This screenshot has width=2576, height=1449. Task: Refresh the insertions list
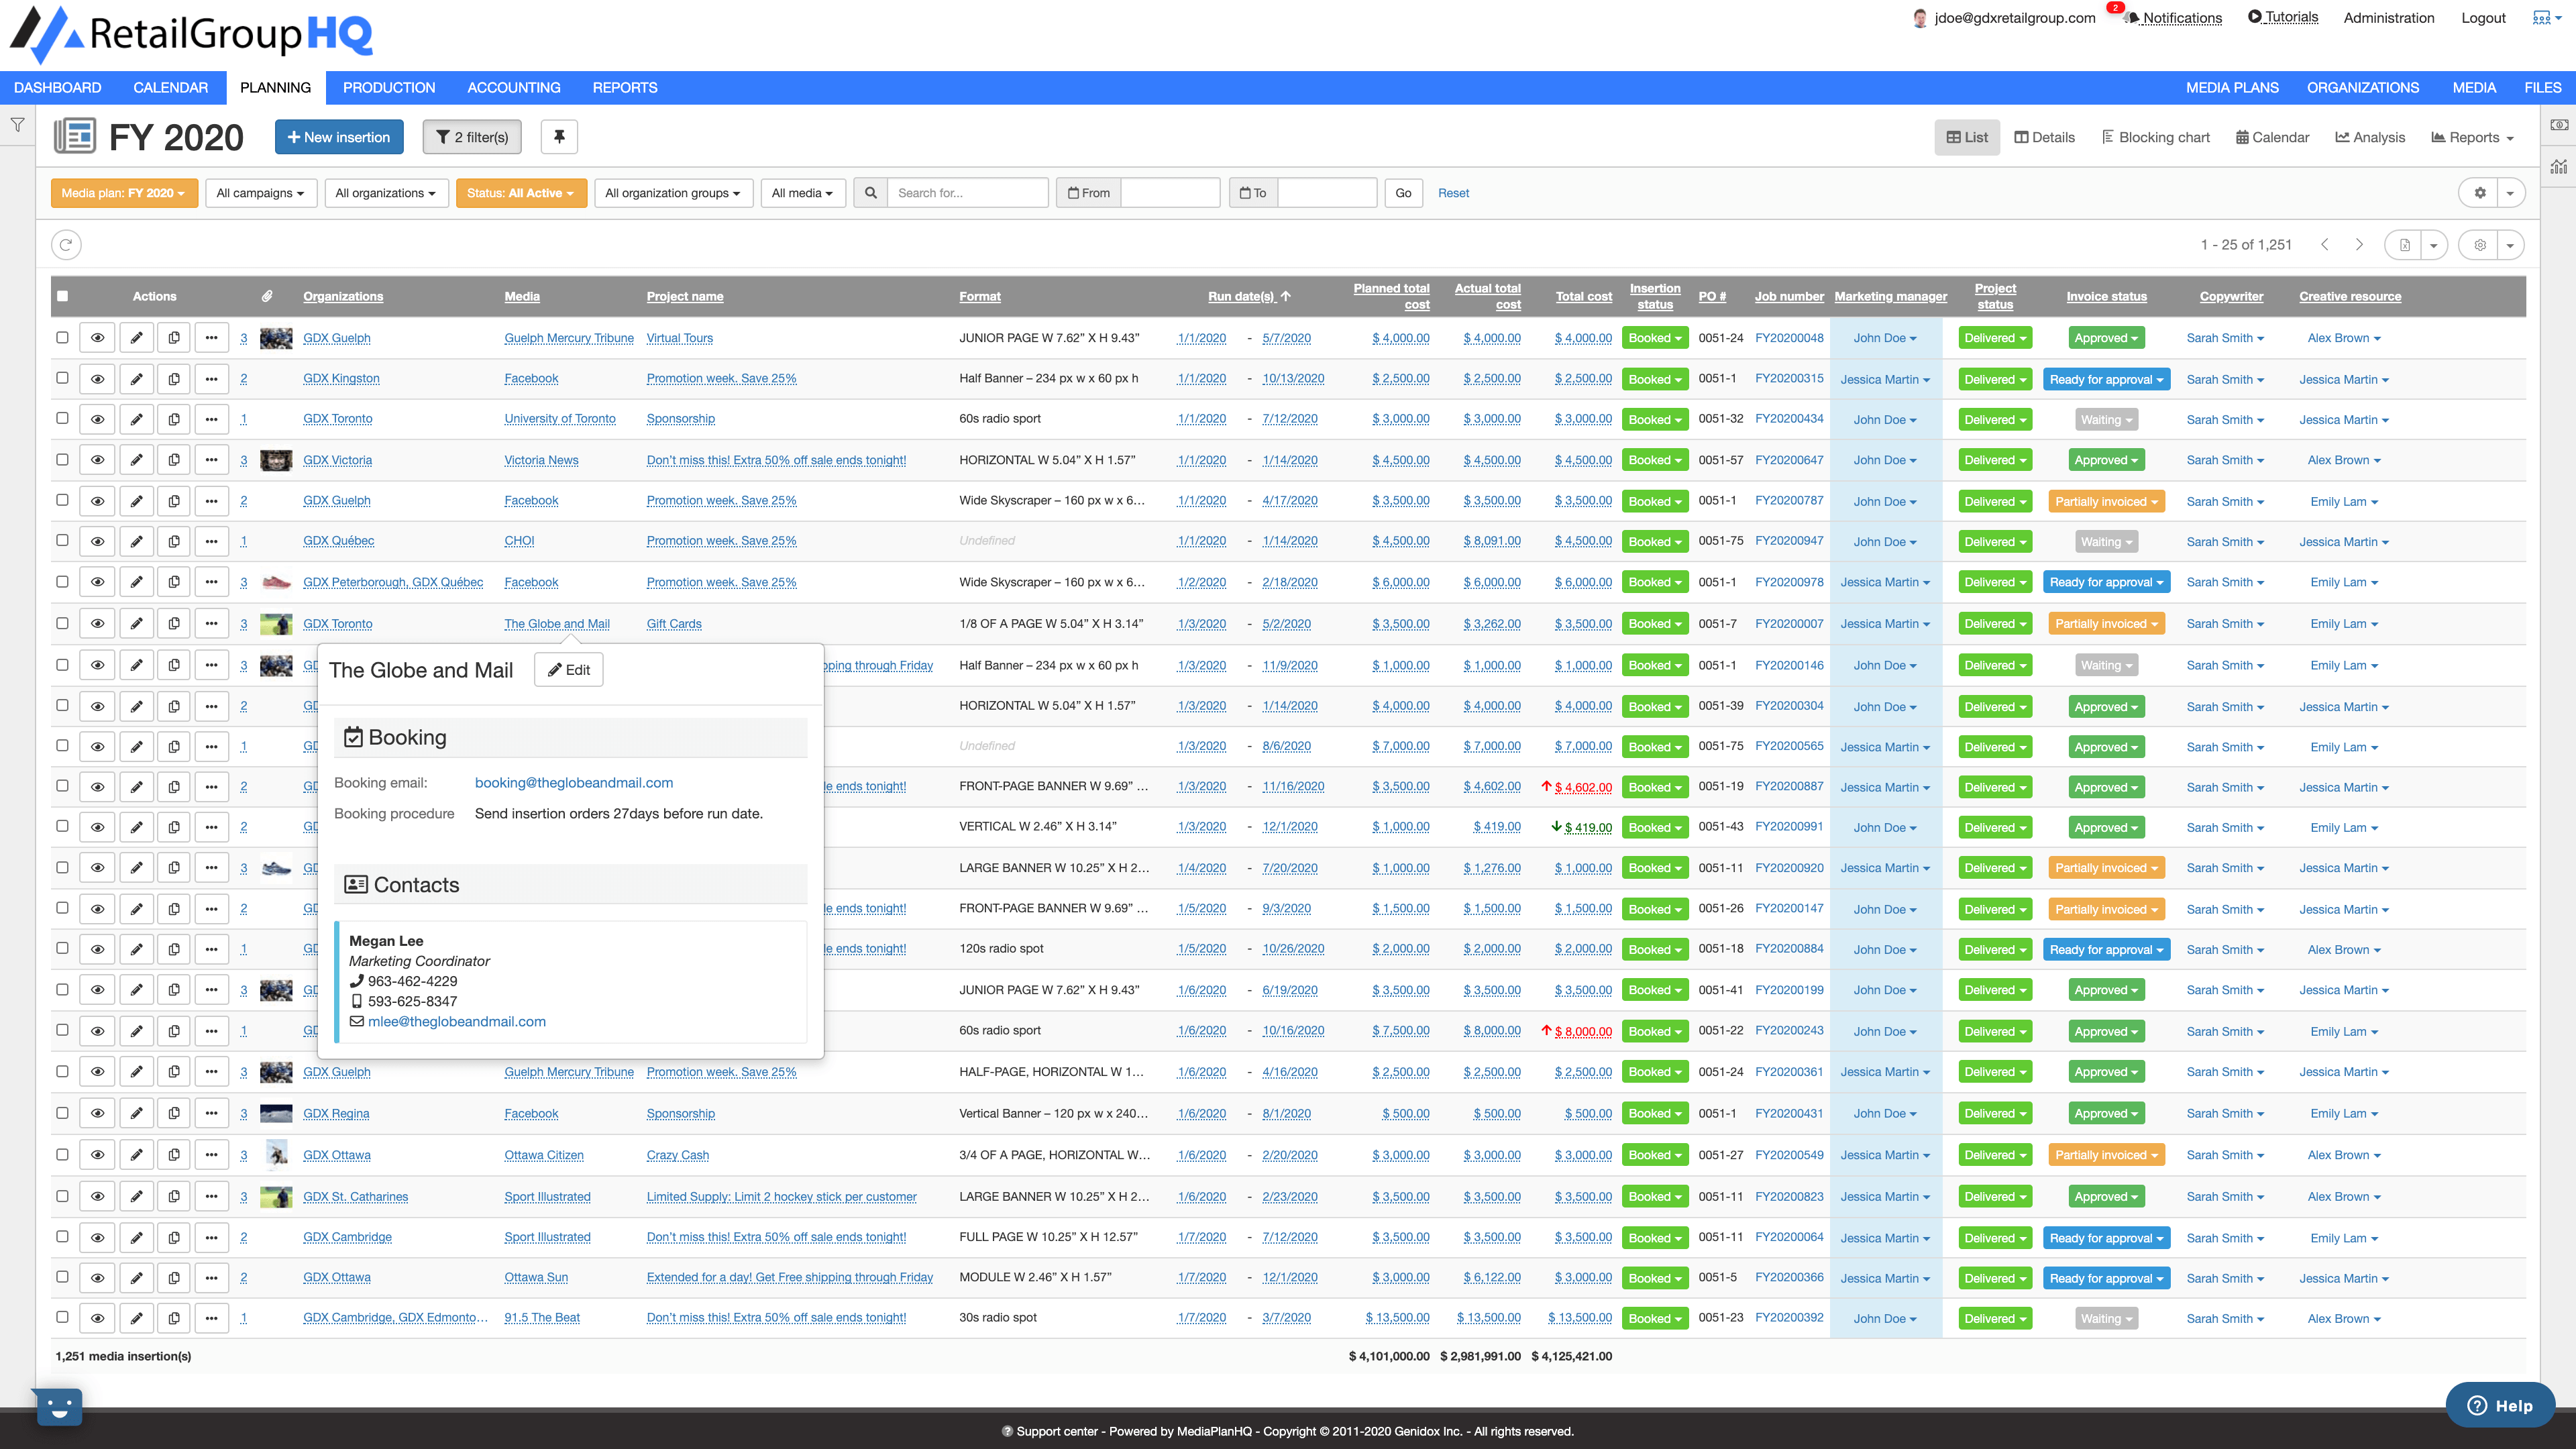(66, 244)
